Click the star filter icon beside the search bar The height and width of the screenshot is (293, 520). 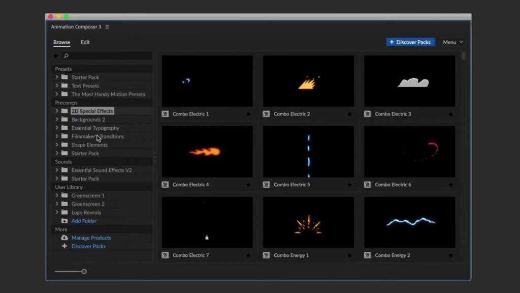pyautogui.click(x=55, y=55)
